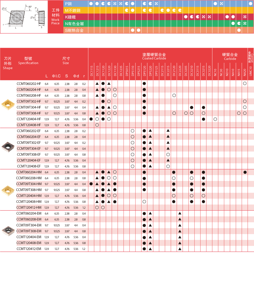
Task: Click the blue P鋼 steel material label
Action: [x=69, y=4]
